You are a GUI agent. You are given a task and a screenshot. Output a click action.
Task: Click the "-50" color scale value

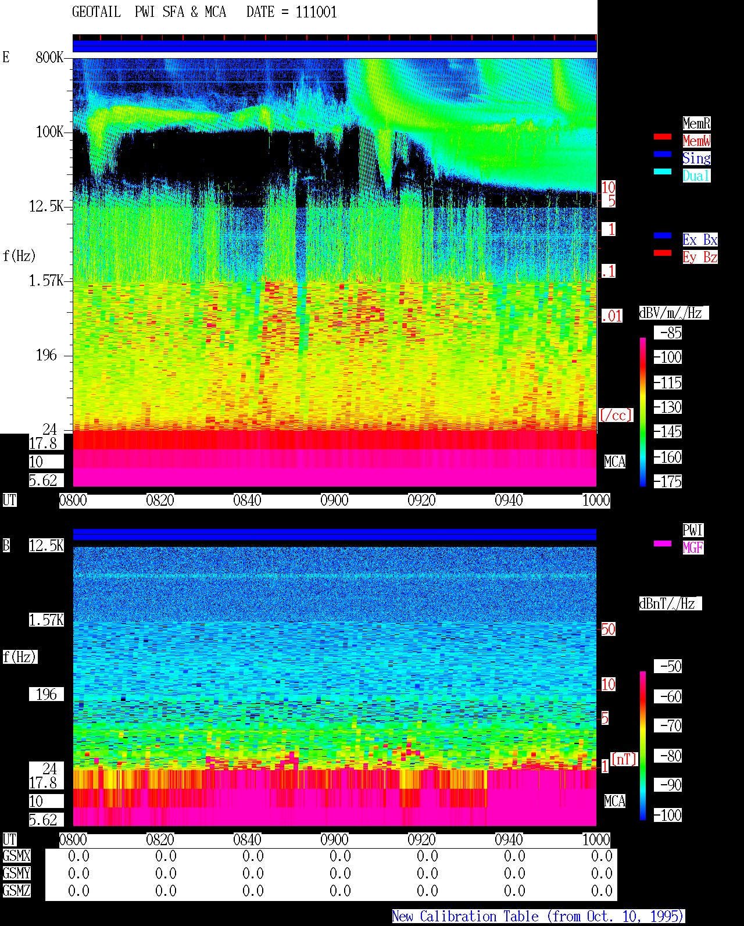point(668,666)
